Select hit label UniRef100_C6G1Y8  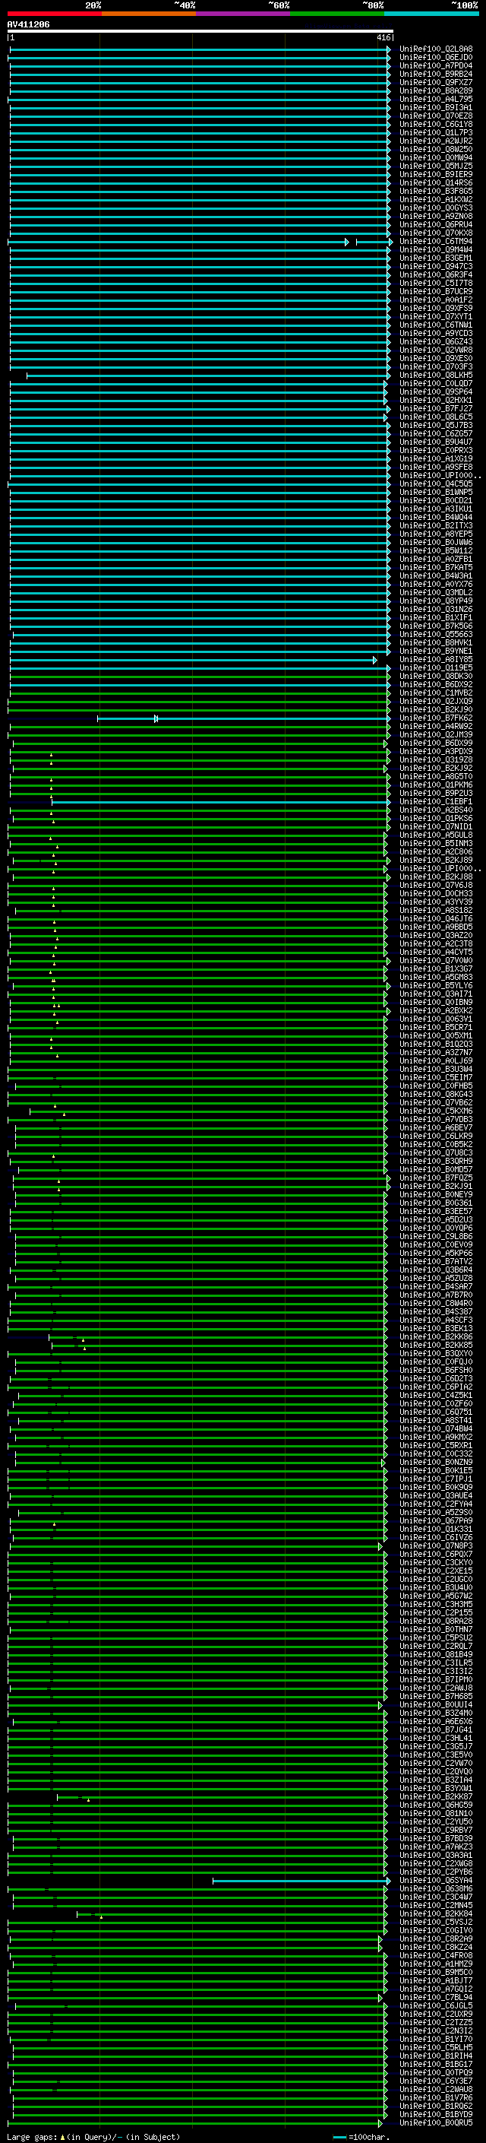click(435, 124)
